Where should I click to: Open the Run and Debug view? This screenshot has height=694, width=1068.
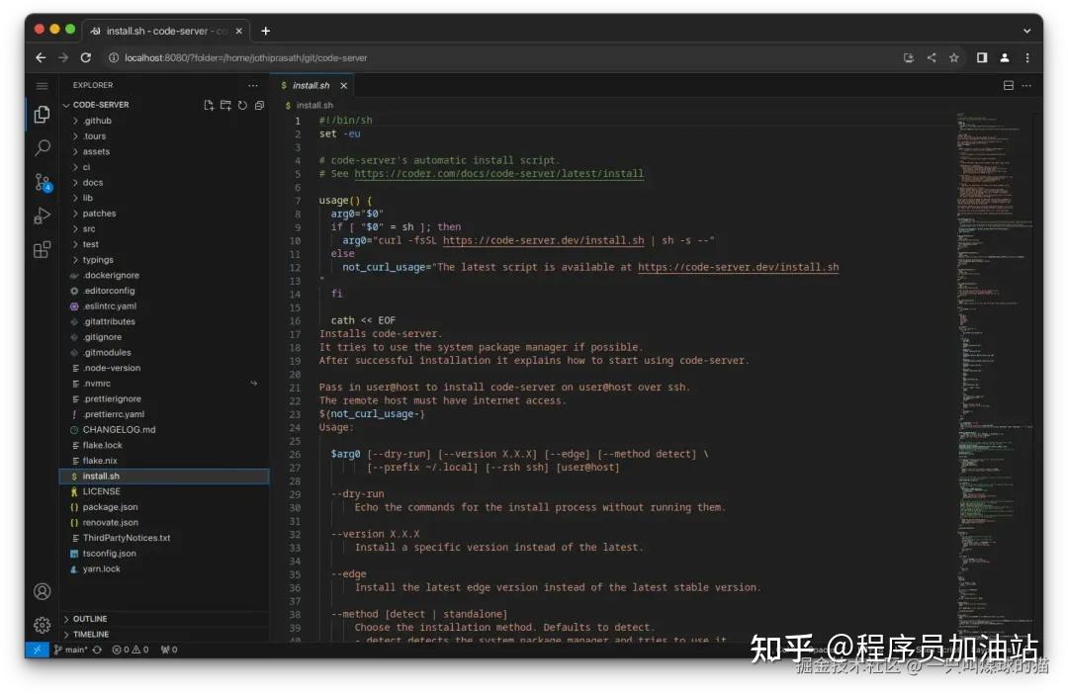coord(42,216)
